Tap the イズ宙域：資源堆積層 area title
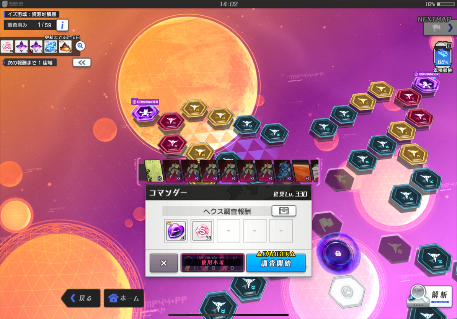457x319 pixels. (31, 14)
